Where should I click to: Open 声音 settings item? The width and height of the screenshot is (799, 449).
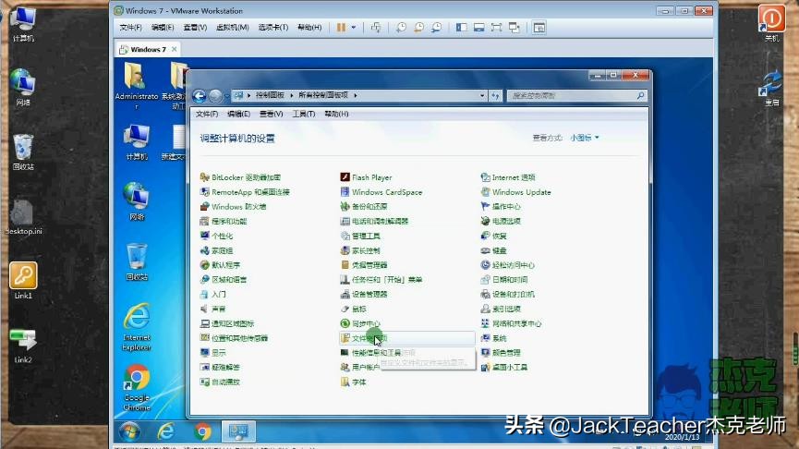[213, 309]
